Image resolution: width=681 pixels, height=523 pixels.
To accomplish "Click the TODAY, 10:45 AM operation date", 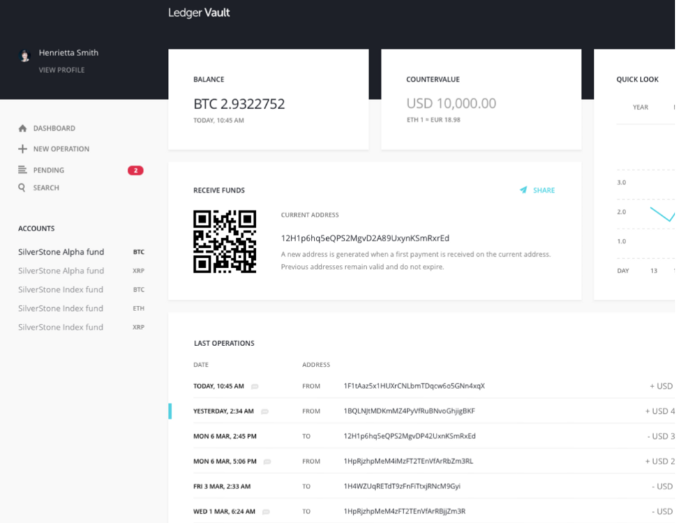I will point(218,386).
